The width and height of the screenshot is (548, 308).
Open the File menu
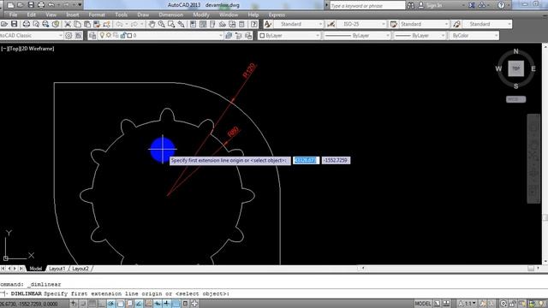coord(14,15)
